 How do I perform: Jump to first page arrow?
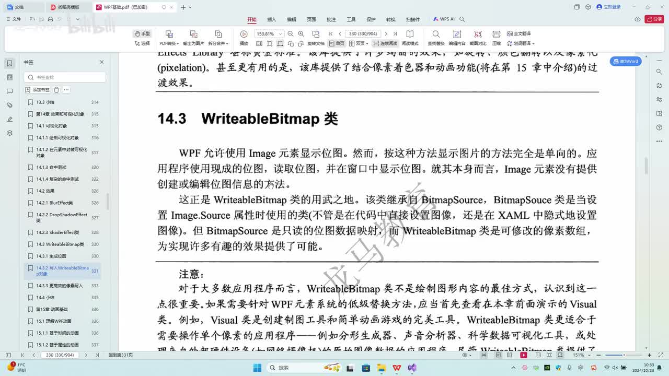coord(331,34)
